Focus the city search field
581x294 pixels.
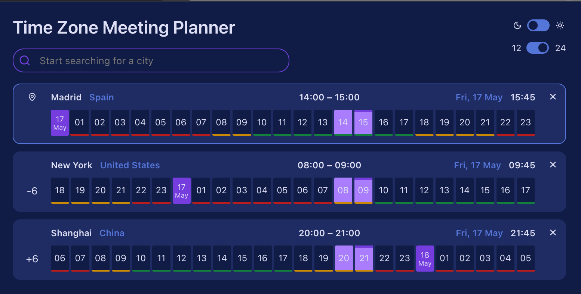click(151, 60)
